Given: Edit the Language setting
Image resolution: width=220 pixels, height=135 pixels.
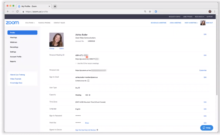Looking at the screenshot, I should 205,109.
